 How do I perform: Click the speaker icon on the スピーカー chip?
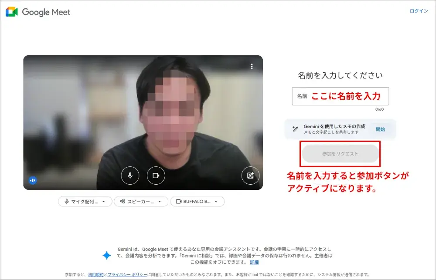coord(123,201)
